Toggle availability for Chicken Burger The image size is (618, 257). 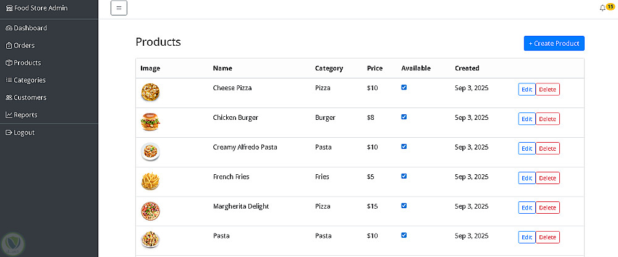click(404, 117)
